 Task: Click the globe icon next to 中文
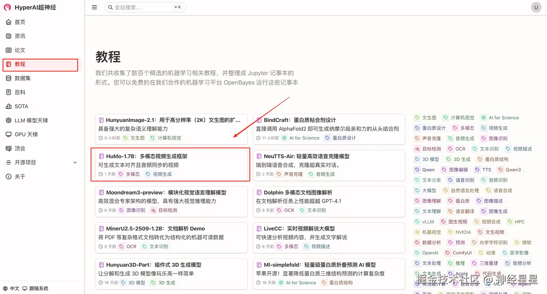pos(6,288)
